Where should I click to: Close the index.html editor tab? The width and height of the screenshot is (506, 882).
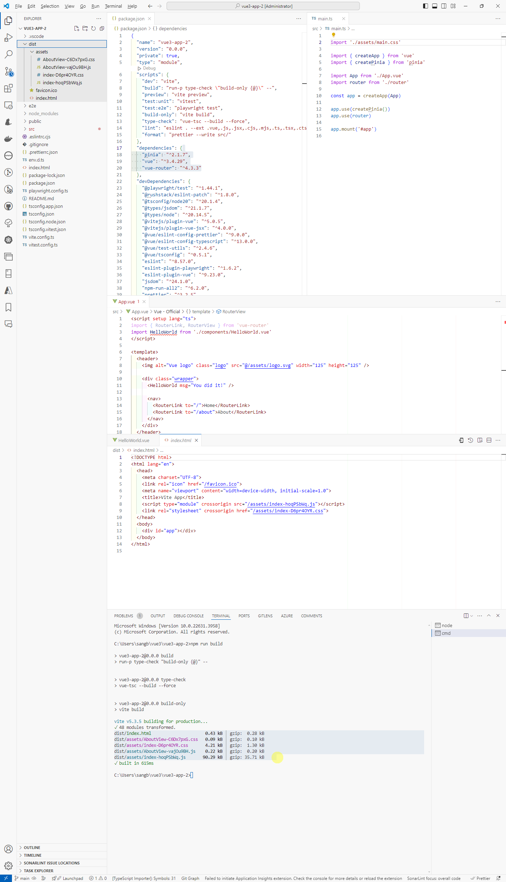pyautogui.click(x=196, y=440)
